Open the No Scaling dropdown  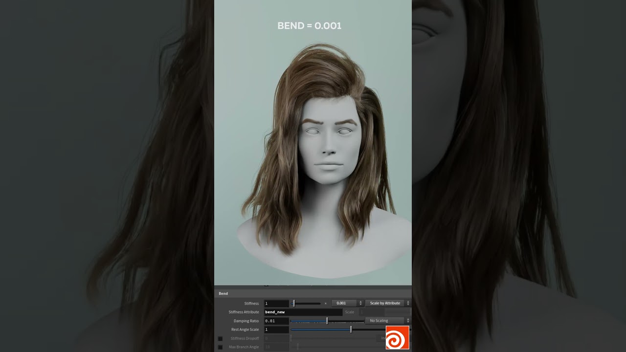click(x=387, y=321)
